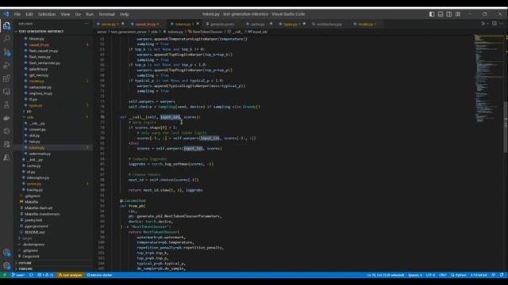Click the tabnine starter status item

click(99, 275)
